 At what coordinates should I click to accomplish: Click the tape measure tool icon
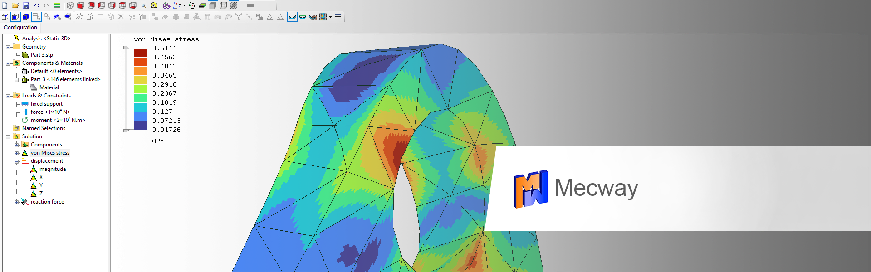(154, 5)
